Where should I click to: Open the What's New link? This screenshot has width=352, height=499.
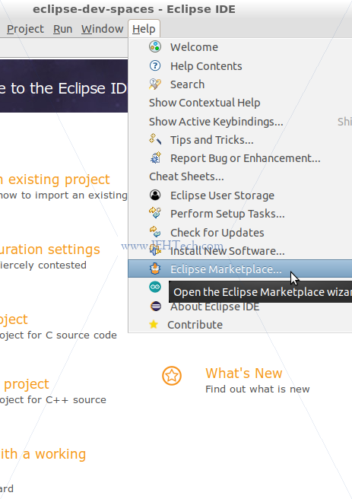[x=243, y=373]
